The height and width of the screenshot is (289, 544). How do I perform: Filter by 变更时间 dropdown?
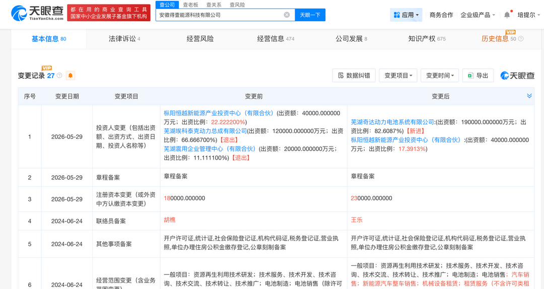pos(440,76)
